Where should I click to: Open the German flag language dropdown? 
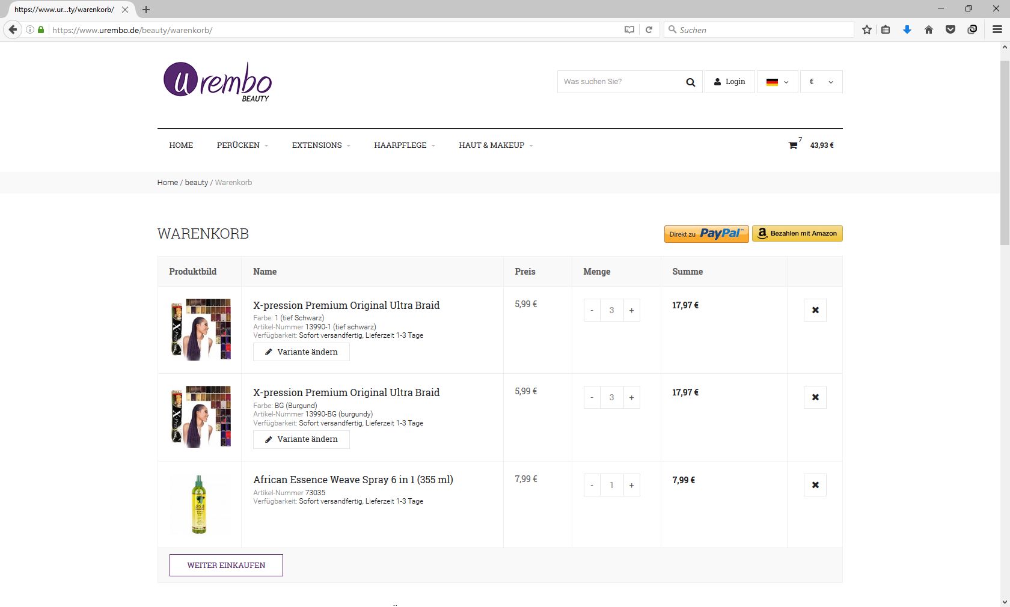777,82
